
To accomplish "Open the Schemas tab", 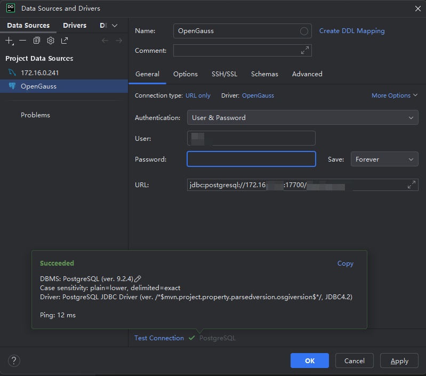I will [264, 74].
